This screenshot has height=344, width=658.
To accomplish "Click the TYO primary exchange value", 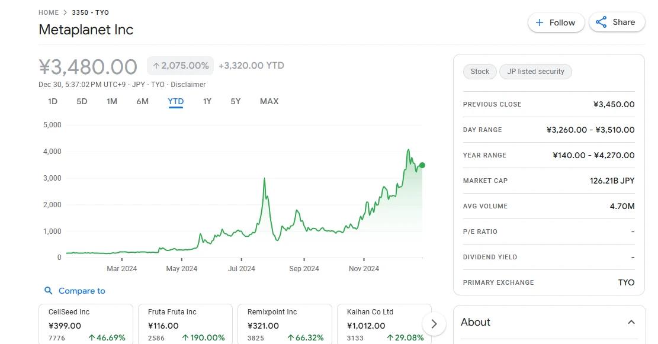I will tap(626, 283).
